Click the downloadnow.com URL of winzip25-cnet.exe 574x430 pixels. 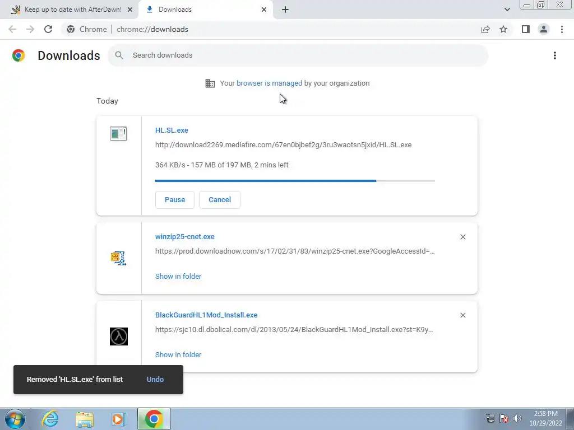tap(295, 251)
